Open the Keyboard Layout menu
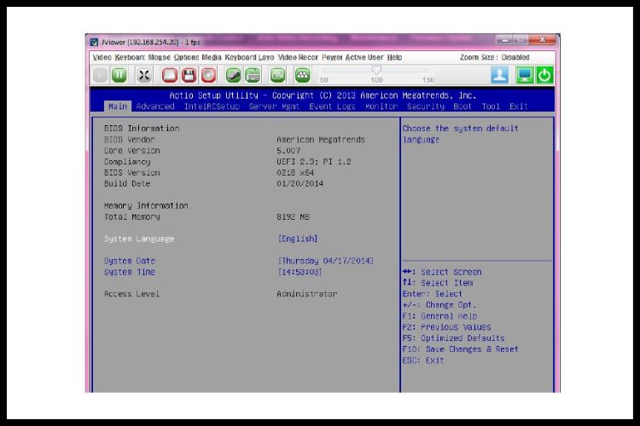Viewport: 640px width, 426px height. tap(249, 57)
